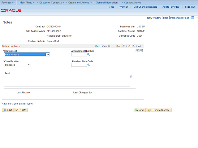Screen dimensions: 198x148
Task: Select contract number CON0000004 text
Action: pyautogui.click(x=54, y=27)
